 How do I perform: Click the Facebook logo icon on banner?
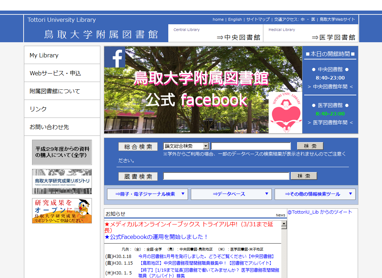[x=114, y=57]
